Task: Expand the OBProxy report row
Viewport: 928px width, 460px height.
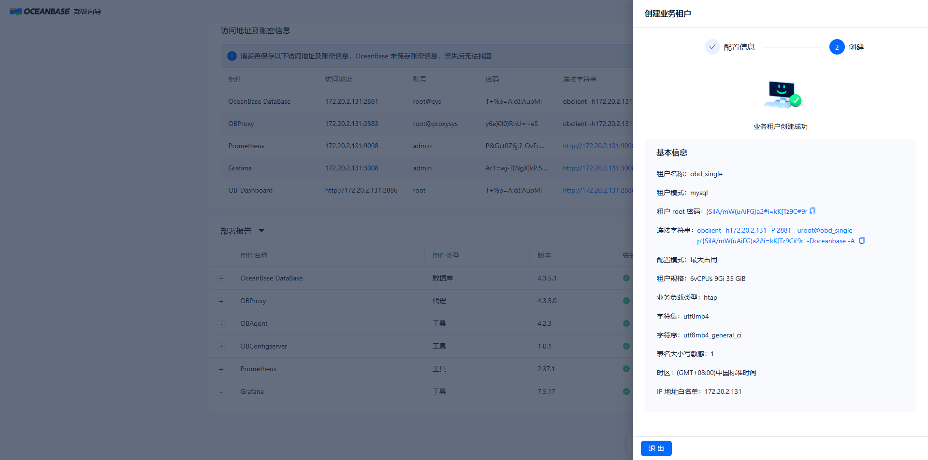Action: [x=221, y=301]
